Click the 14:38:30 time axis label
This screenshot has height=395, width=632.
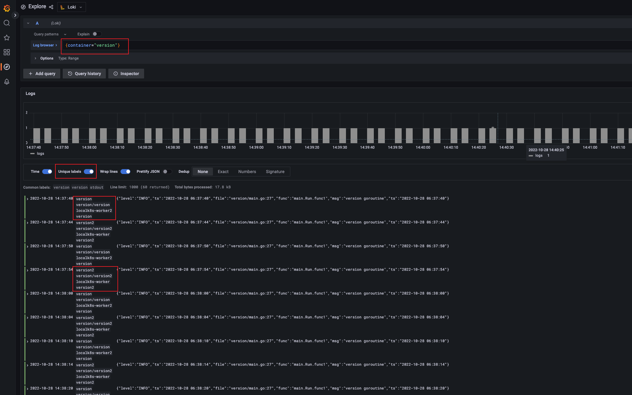point(173,147)
